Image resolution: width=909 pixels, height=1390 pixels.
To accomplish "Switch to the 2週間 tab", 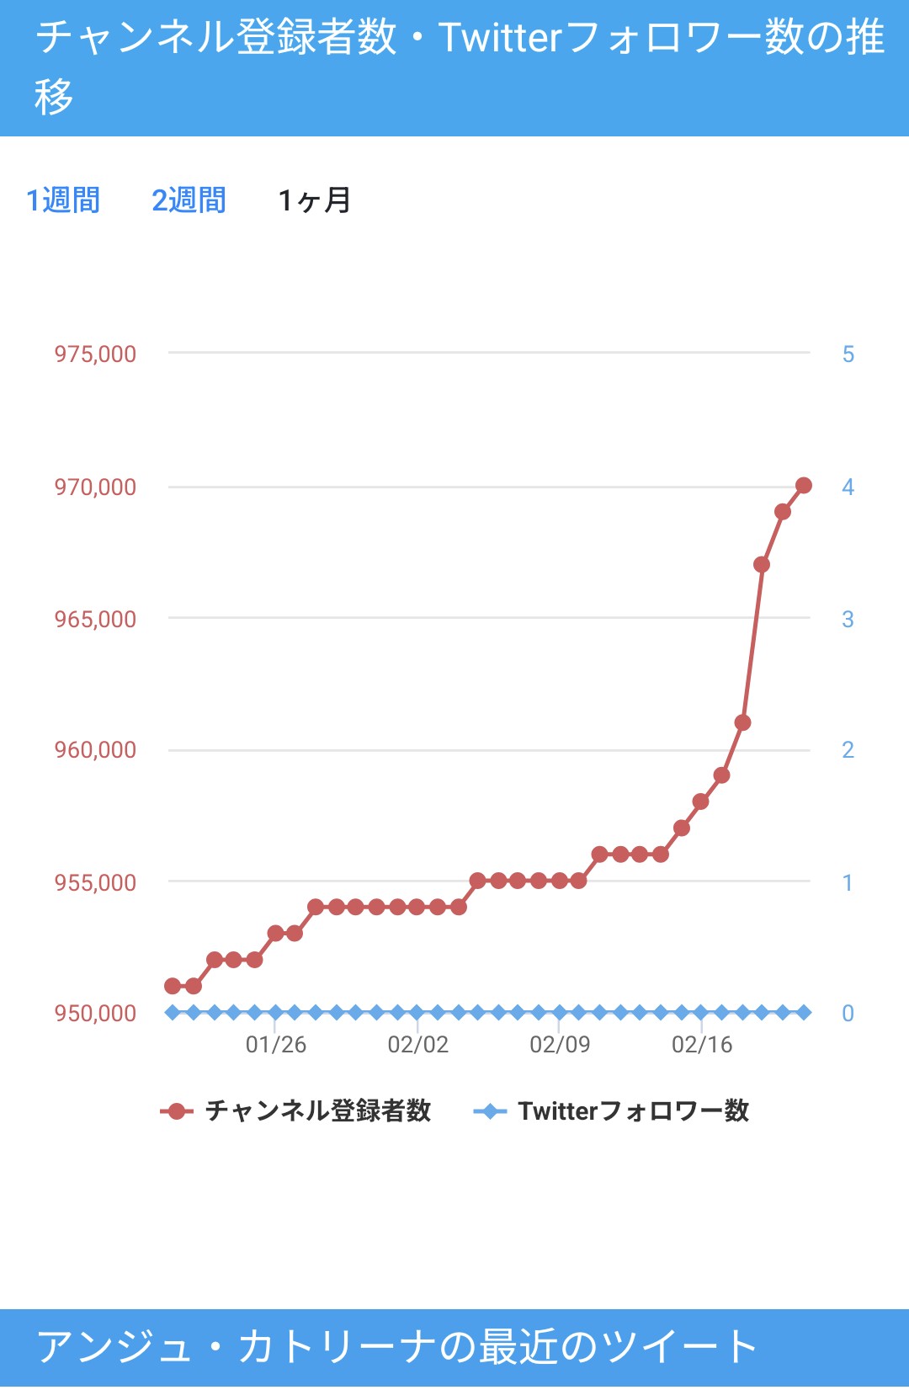I will [189, 200].
